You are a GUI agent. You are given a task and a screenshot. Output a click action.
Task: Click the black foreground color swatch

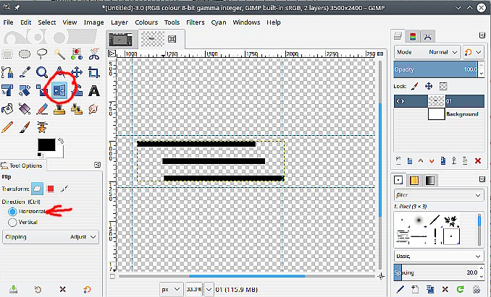[47, 145]
